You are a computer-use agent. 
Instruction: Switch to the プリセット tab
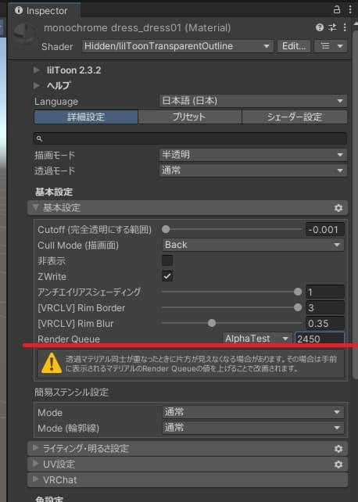pyautogui.click(x=190, y=117)
